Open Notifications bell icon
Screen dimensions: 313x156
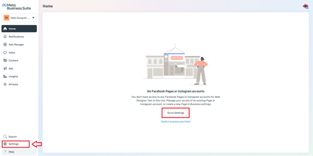pyautogui.click(x=6, y=37)
